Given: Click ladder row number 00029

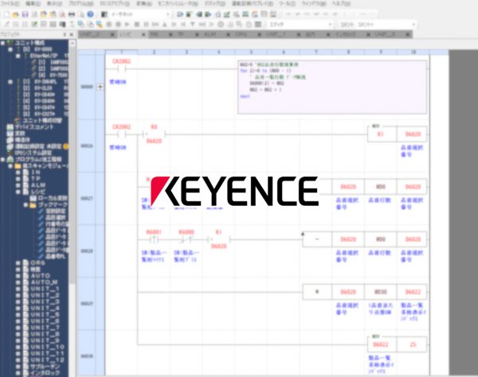Looking at the screenshot, I should coord(87,304).
